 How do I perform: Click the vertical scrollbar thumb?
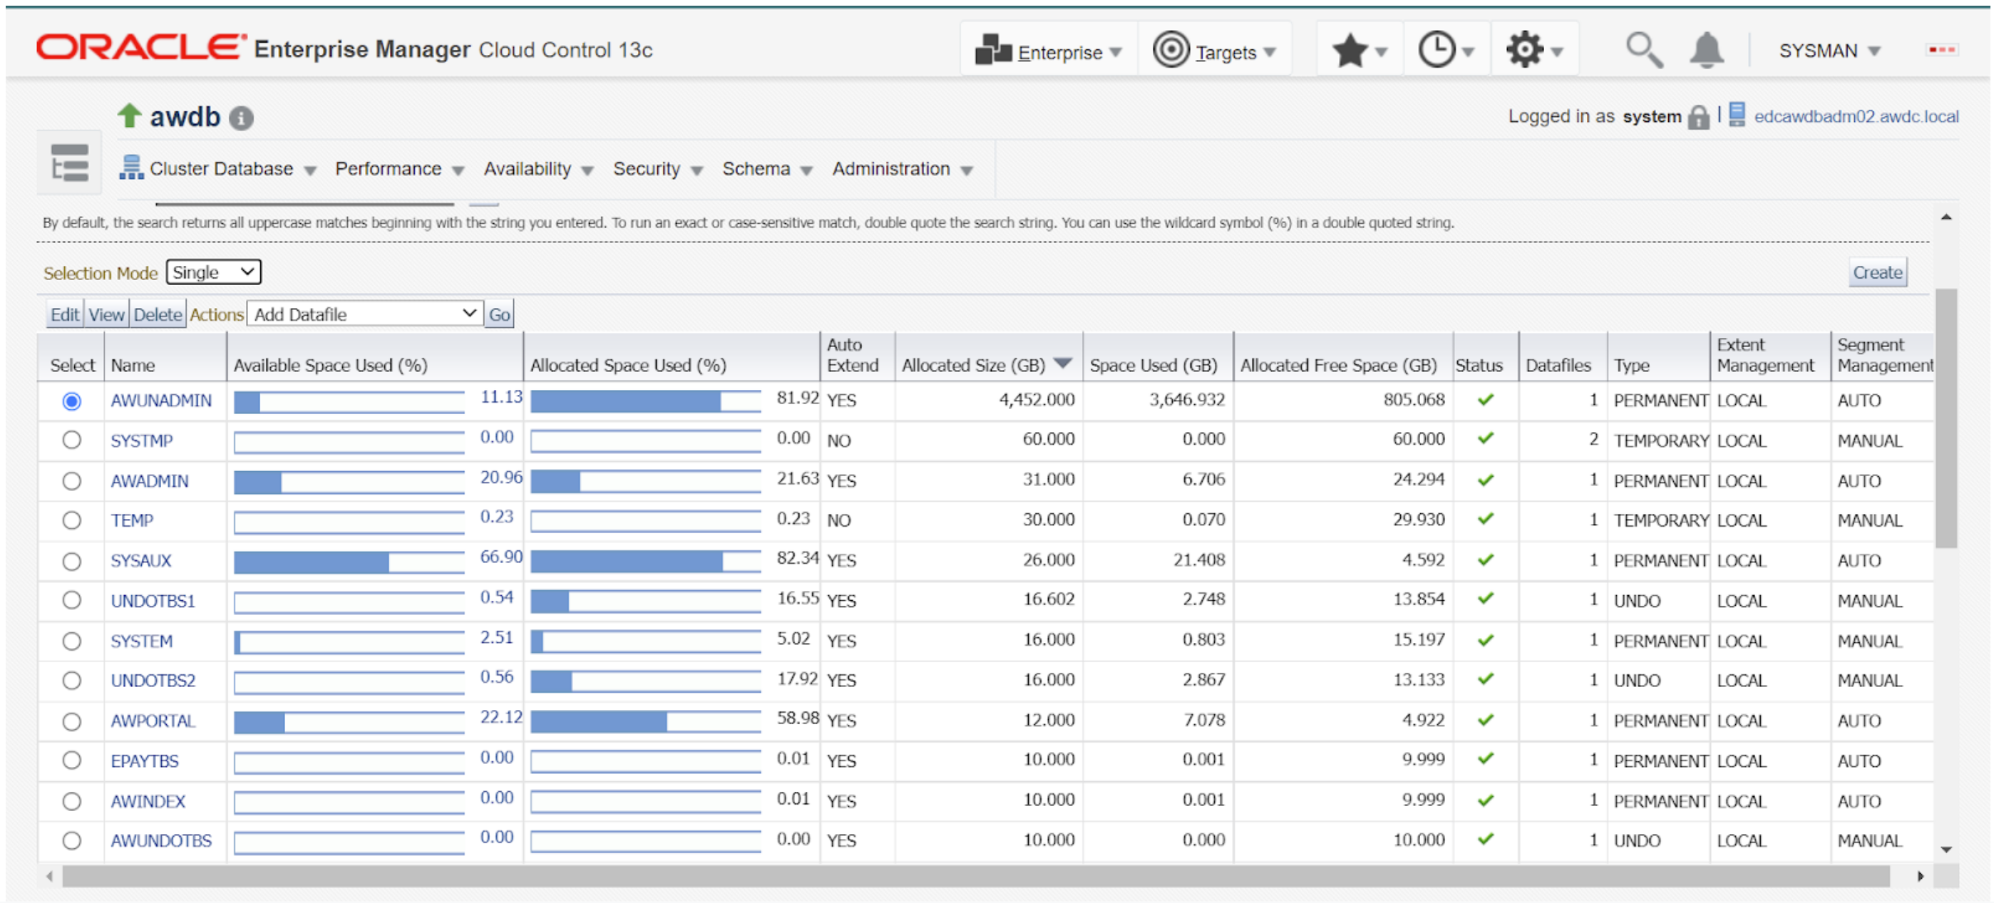(1946, 418)
